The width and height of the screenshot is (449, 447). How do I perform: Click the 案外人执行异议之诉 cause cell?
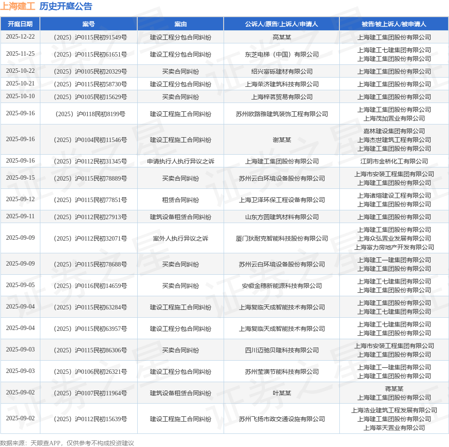[180, 238]
